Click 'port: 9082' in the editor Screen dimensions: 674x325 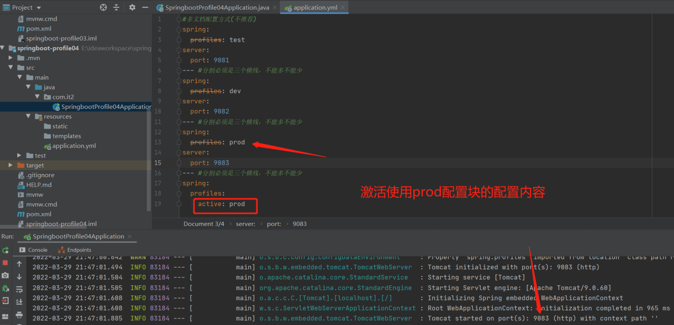pos(210,112)
